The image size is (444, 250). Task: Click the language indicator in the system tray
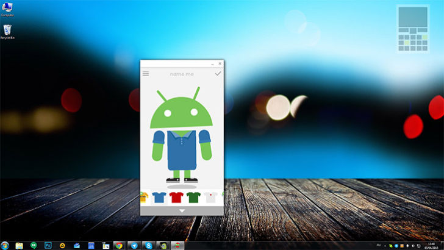(379, 245)
